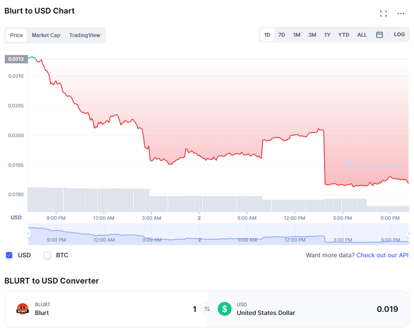Select the YTD time range
The width and height of the screenshot is (414, 332).
click(x=344, y=35)
